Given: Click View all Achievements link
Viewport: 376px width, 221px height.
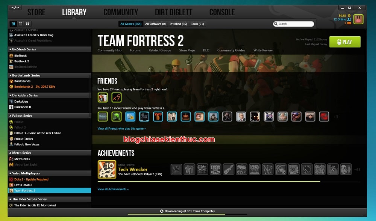Looking at the screenshot, I should [x=113, y=189].
